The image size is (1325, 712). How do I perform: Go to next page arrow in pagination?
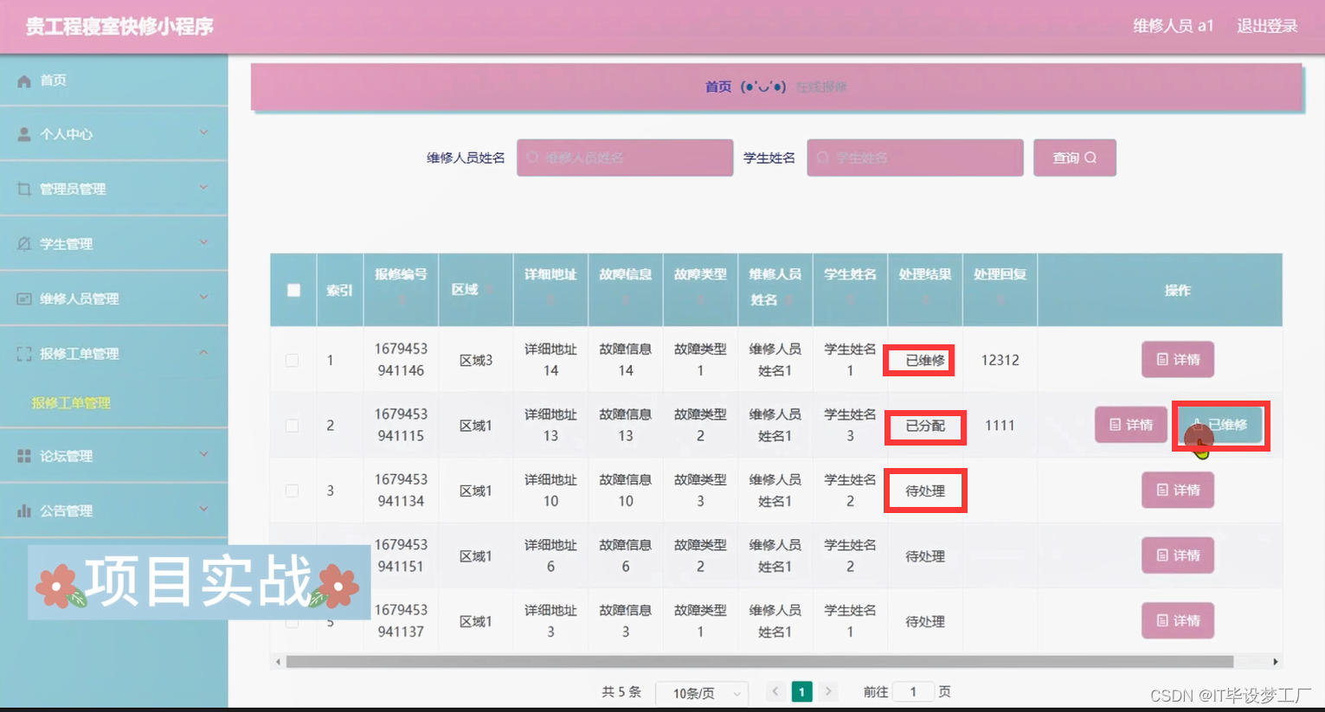(828, 691)
